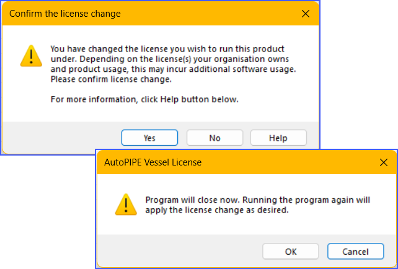Click the warning icon in the Confirm dialog

pyautogui.click(x=31, y=56)
